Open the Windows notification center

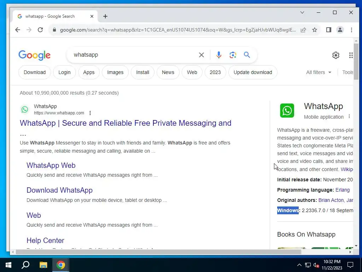click(x=350, y=265)
